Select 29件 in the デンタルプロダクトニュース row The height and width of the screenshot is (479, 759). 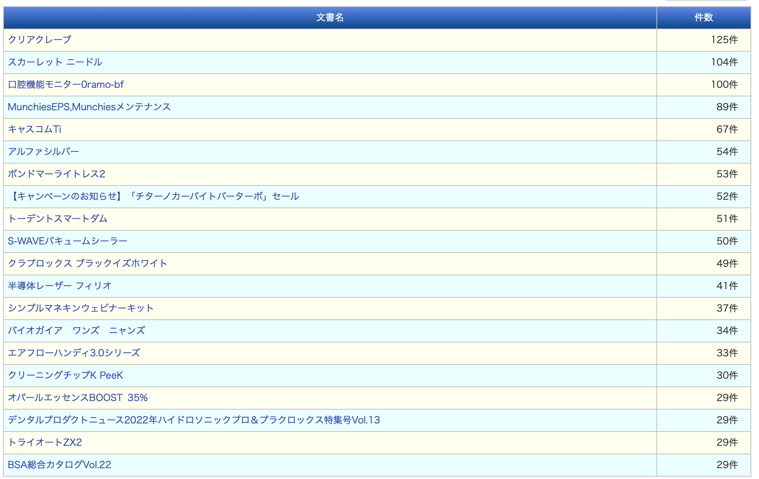pyautogui.click(x=704, y=420)
